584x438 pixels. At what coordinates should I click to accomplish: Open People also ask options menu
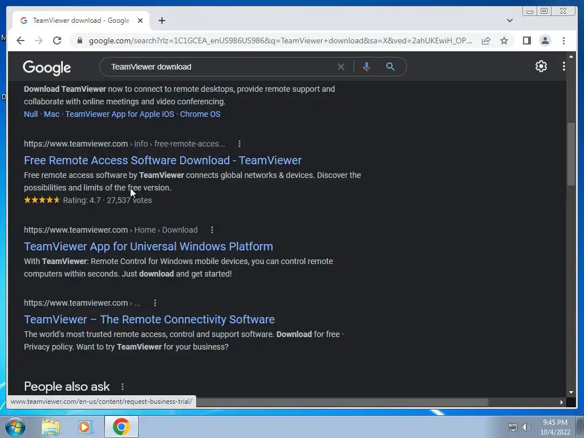123,387
